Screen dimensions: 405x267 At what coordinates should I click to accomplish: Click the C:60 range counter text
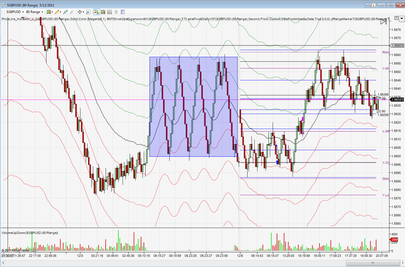click(382, 111)
